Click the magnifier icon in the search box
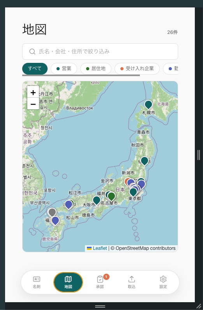 pyautogui.click(x=32, y=52)
